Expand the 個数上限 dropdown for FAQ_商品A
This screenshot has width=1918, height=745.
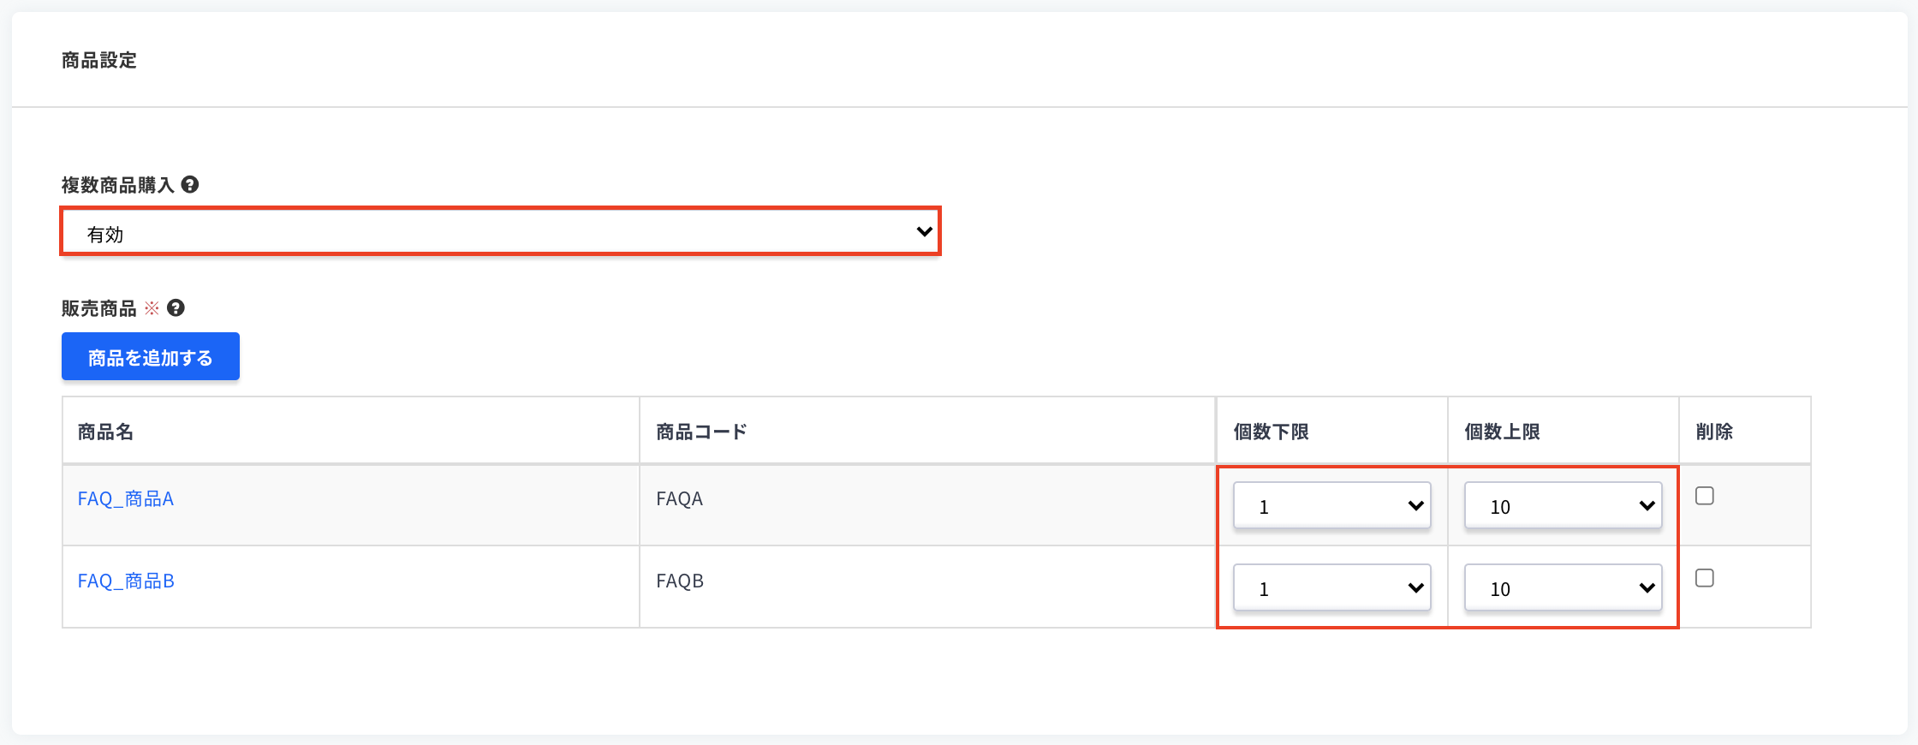coord(1563,506)
